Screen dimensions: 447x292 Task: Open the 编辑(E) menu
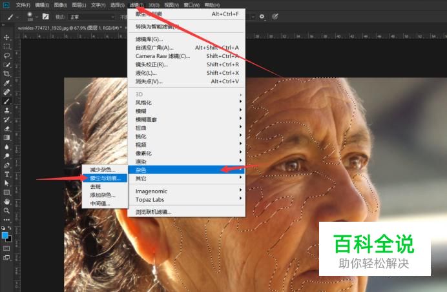pos(42,5)
